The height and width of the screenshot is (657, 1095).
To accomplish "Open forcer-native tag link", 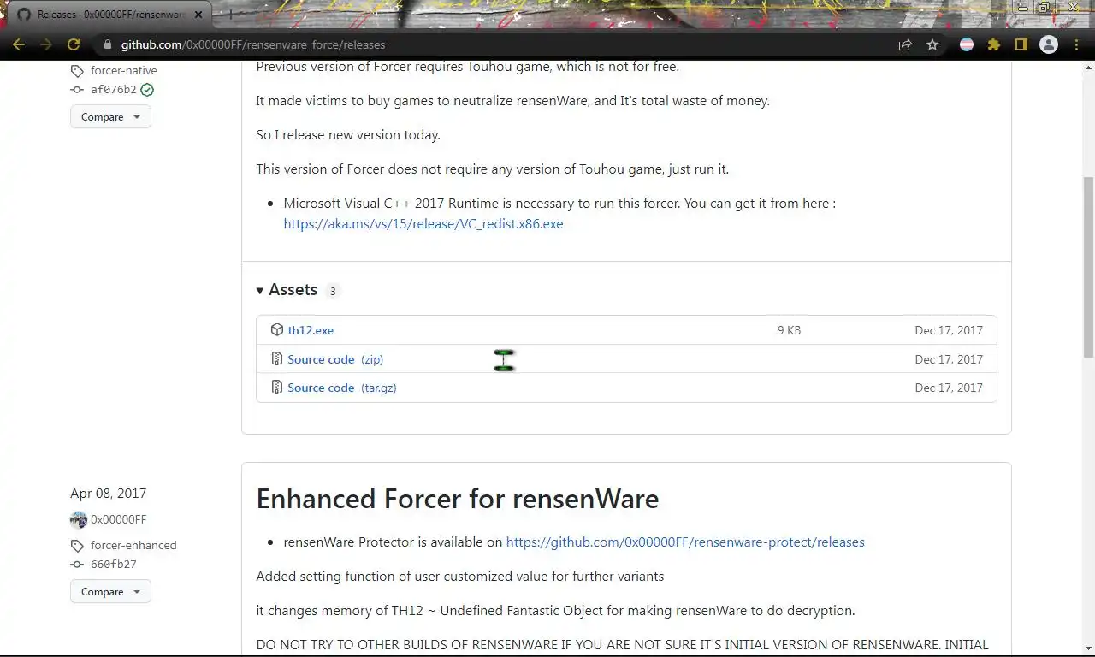I will tap(124, 71).
